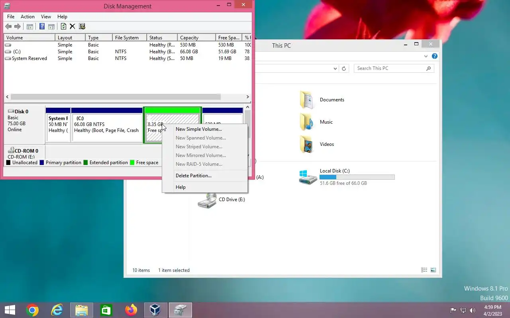Click the network icon in system tray
Screen dimensions: 510x318
click(463, 310)
